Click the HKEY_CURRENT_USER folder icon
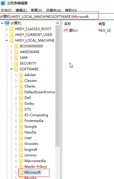 [x=12, y=35]
